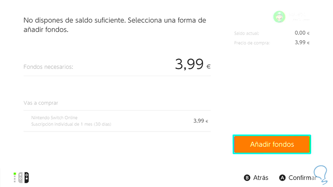The height and width of the screenshot is (187, 333).
Task: Click the Suscripción individual de 1 mes text
Action: tap(71, 124)
